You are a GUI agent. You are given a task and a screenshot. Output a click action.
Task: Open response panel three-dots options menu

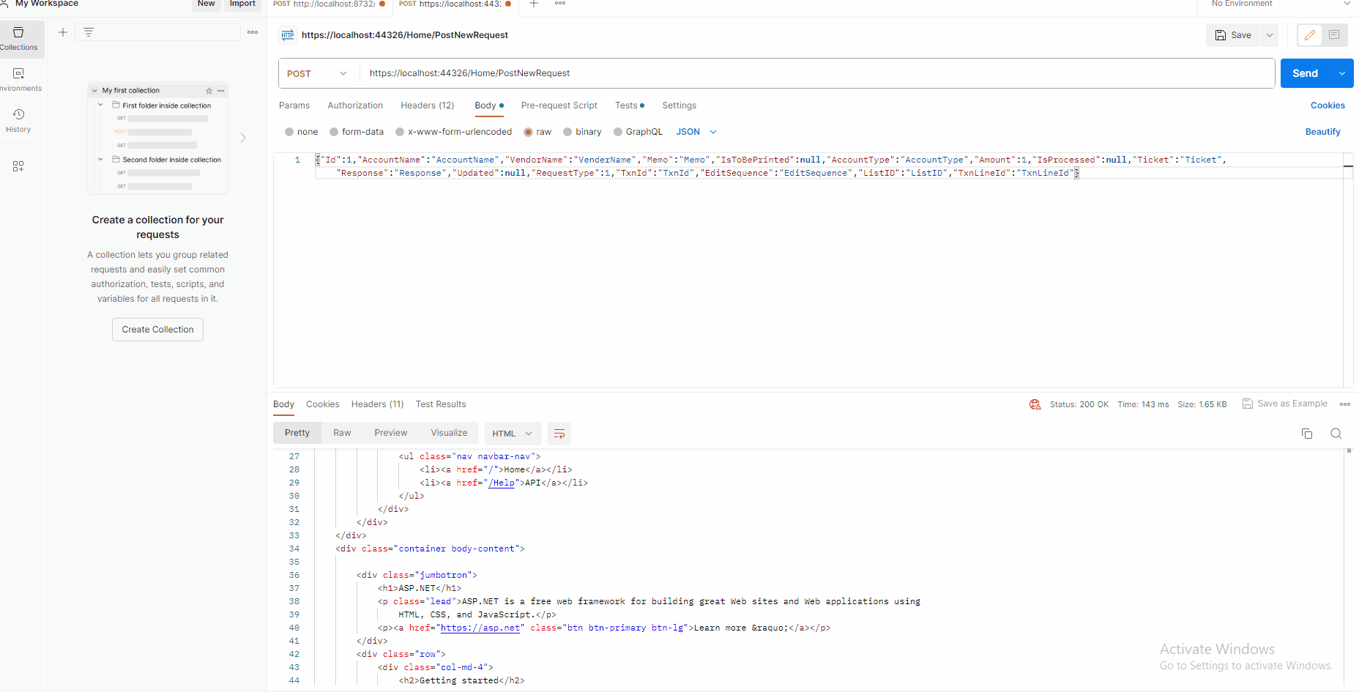[1345, 404]
